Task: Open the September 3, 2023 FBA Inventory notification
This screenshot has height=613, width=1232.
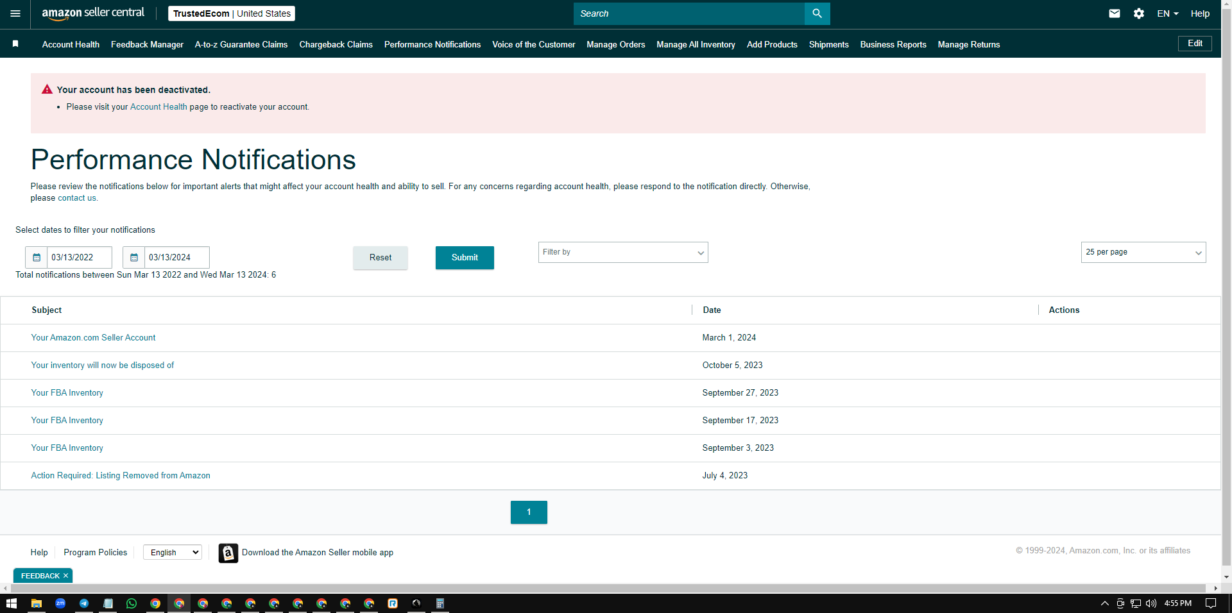Action: (67, 448)
